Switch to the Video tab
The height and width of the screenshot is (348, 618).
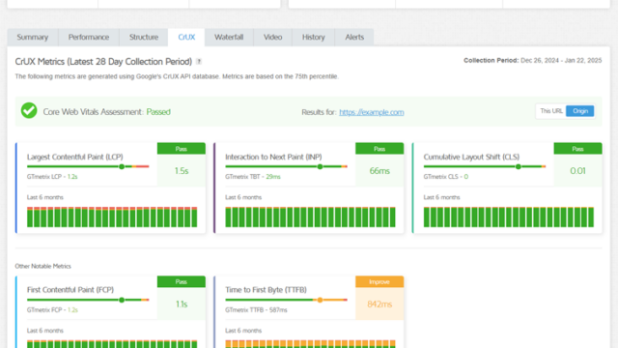[272, 37]
